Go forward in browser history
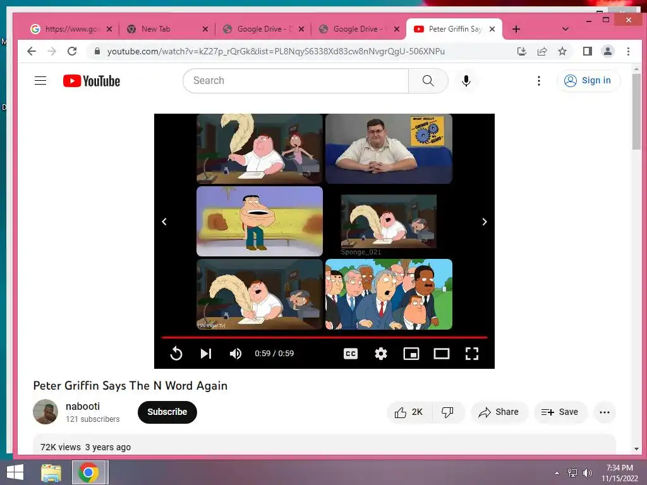Image resolution: width=647 pixels, height=485 pixels. click(x=52, y=51)
